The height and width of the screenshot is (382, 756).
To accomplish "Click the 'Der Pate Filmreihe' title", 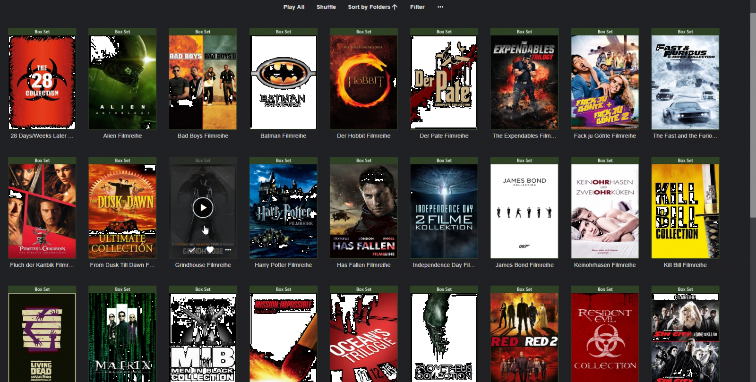I will coord(444,136).
